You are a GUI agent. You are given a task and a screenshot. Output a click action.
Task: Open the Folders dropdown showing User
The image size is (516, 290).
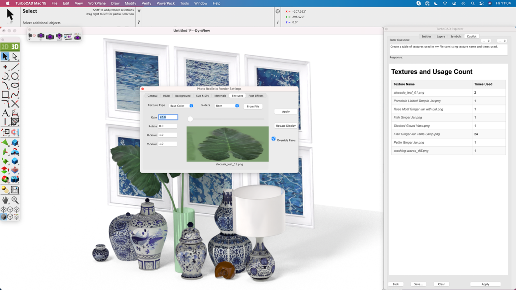(x=226, y=106)
